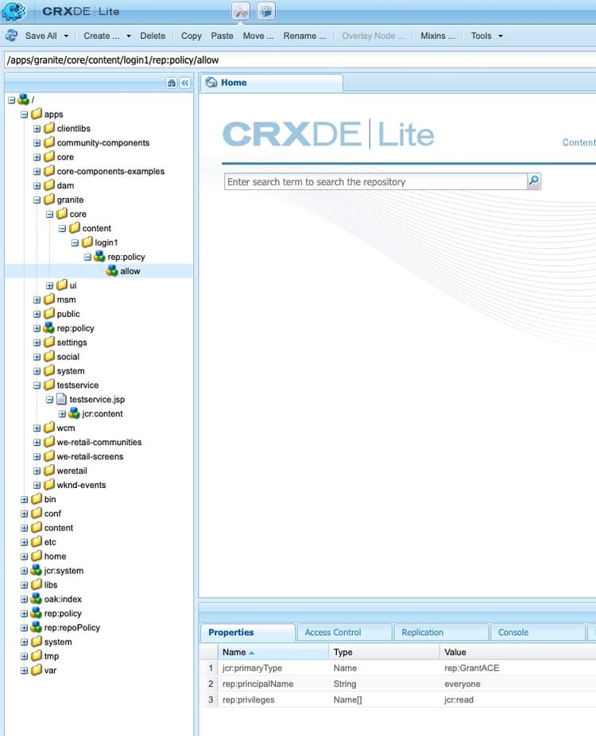The width and height of the screenshot is (596, 736).
Task: Click the oak:index node icon
Action: point(36,599)
